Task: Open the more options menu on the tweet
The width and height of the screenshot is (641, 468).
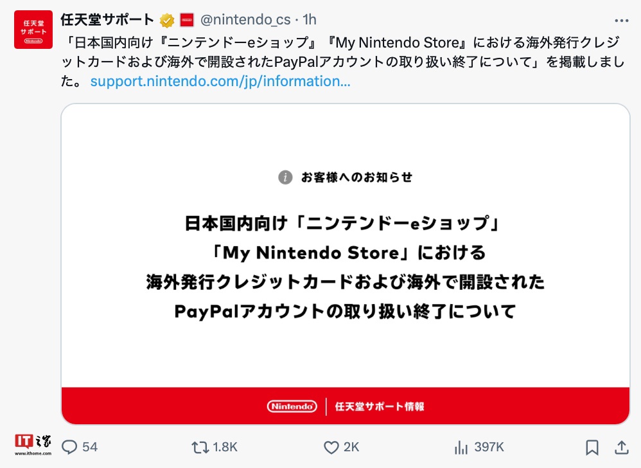Action: point(621,19)
